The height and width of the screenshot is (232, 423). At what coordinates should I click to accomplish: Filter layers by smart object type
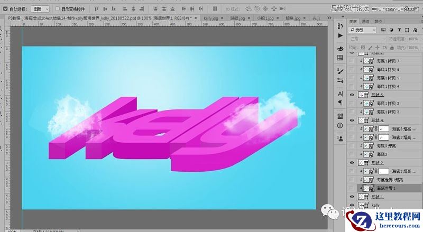(x=415, y=30)
